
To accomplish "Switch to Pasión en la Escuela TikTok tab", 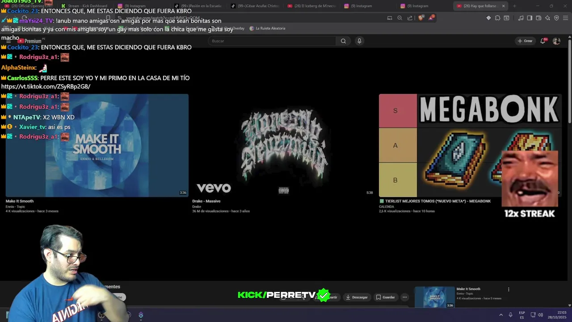I will point(198,6).
